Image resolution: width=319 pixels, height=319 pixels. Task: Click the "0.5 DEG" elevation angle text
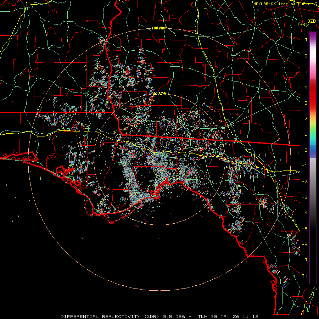(x=174, y=317)
